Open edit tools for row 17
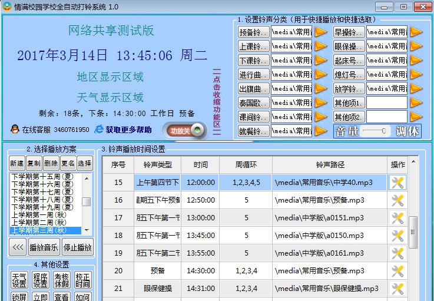Image resolution: width=434 pixels, height=301 pixels. 397,218
